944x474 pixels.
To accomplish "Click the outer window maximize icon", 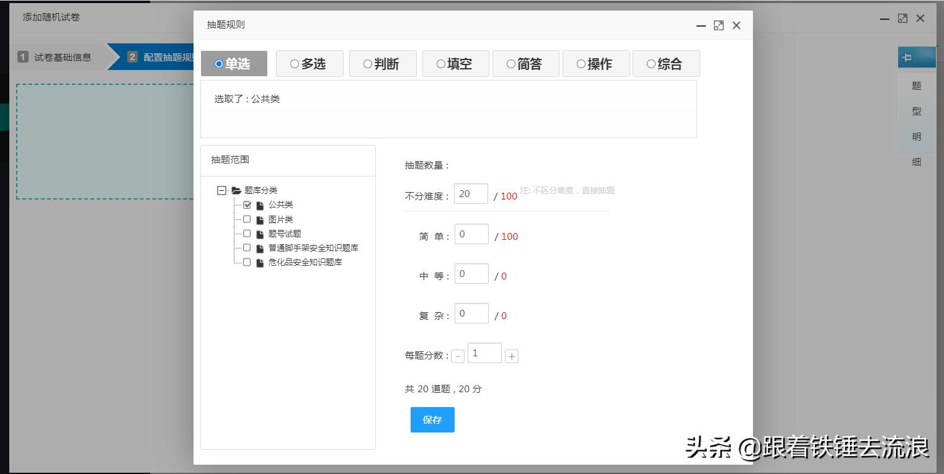I will (903, 19).
